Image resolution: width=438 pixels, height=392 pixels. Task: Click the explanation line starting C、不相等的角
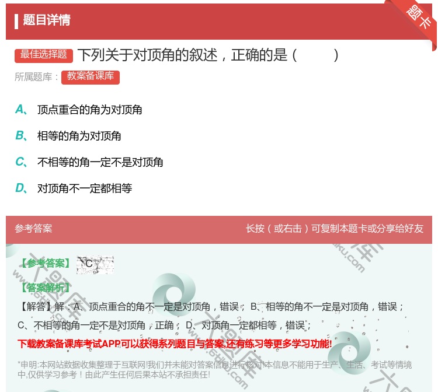164,325
